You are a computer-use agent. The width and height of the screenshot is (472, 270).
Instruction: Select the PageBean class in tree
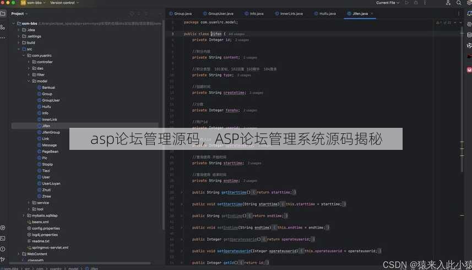(x=50, y=152)
